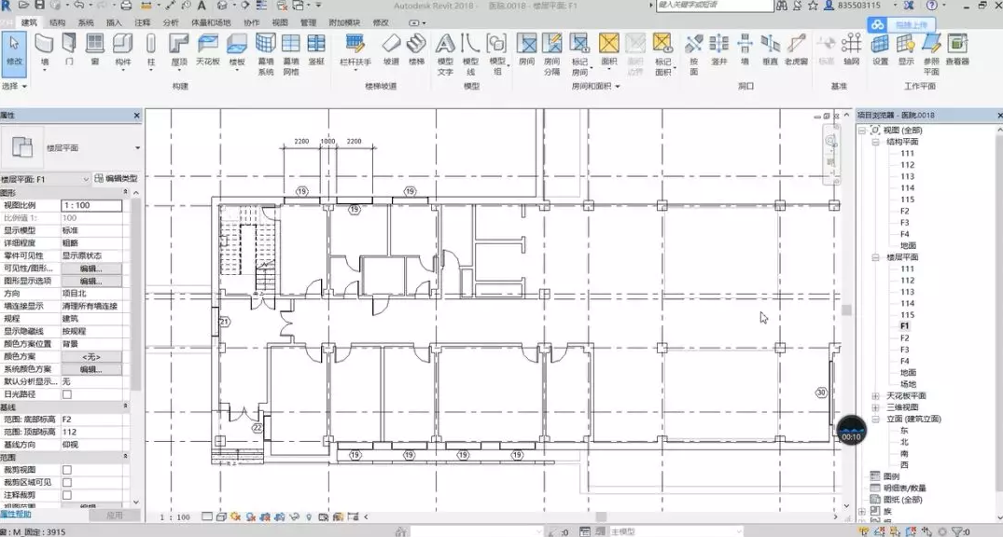Click 编辑 button for 图形显示选项

point(91,282)
